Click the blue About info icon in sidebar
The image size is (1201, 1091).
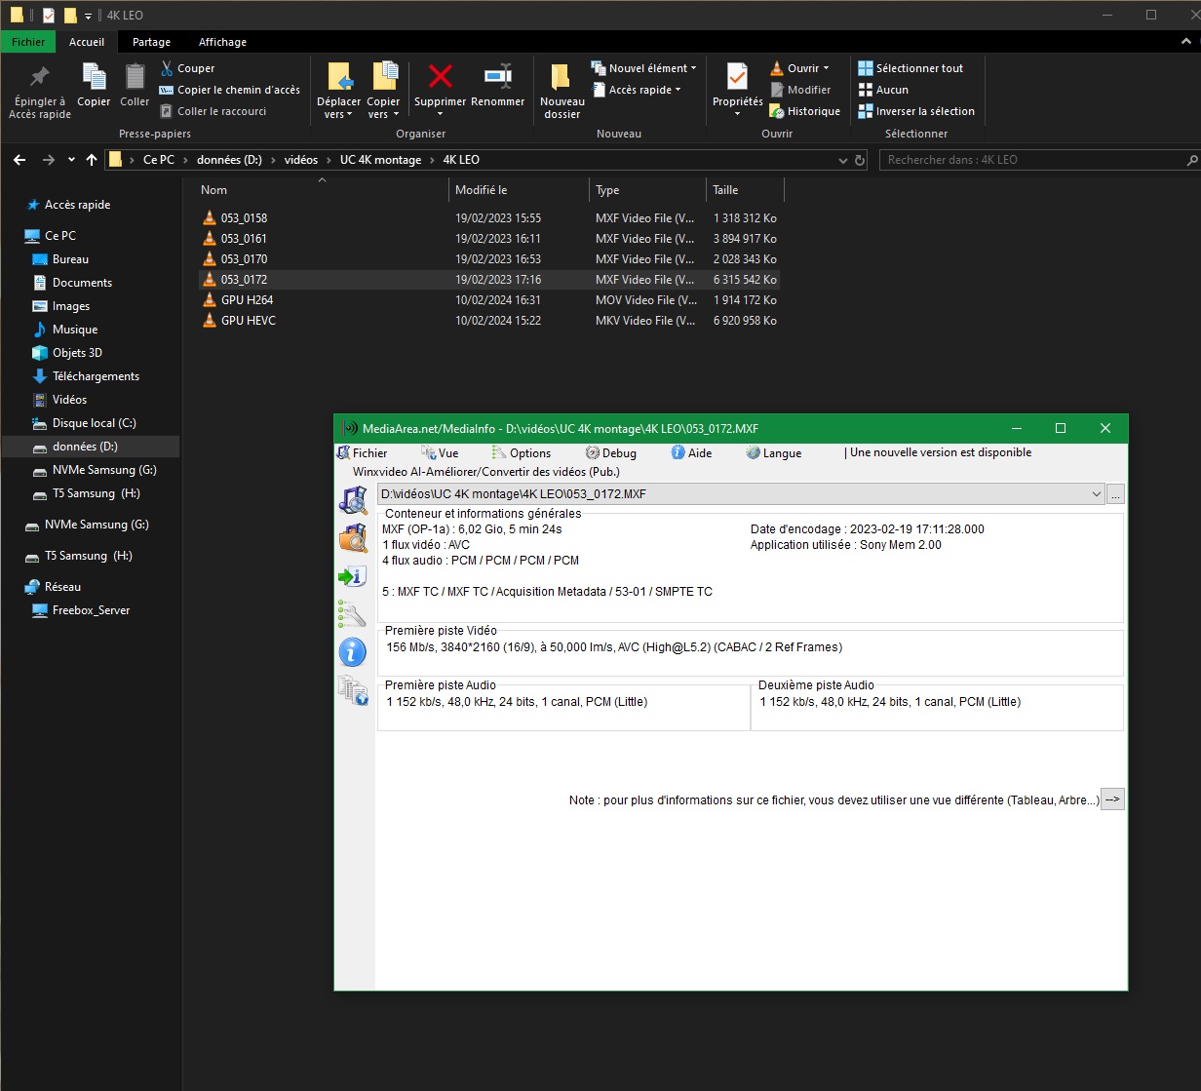pos(352,651)
